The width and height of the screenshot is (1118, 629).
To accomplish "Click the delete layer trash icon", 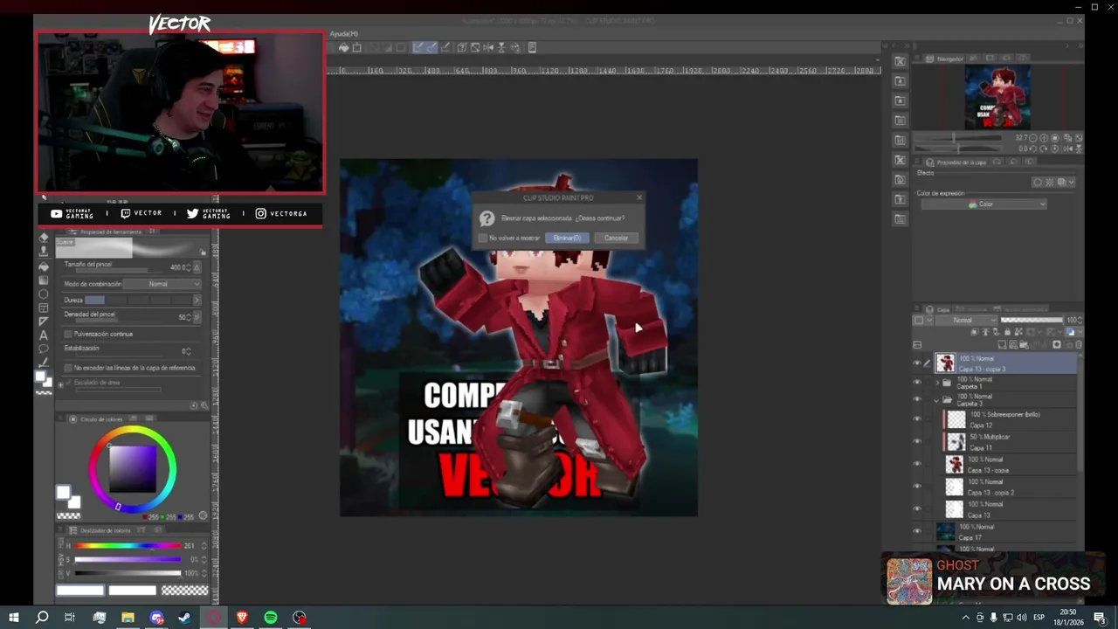I will coord(1079,344).
